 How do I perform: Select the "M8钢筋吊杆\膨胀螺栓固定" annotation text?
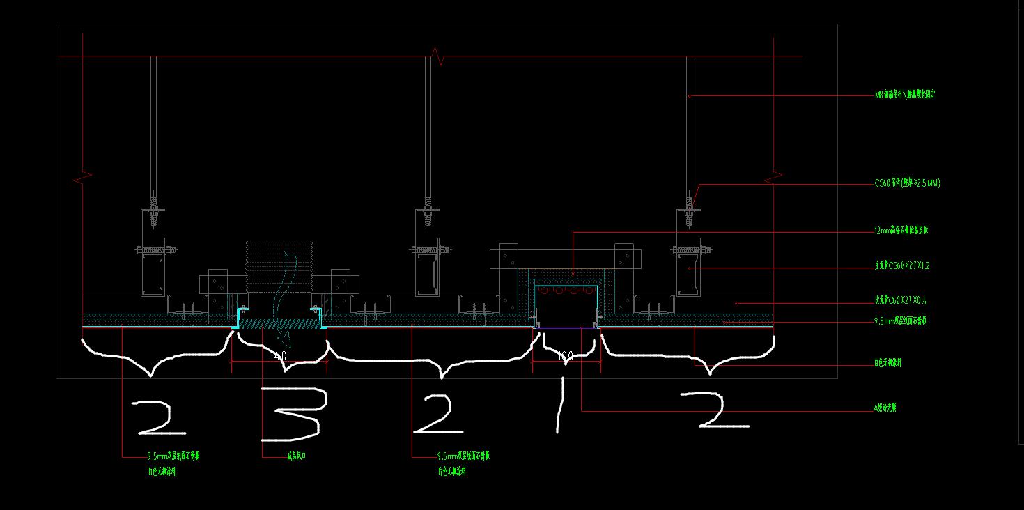[x=904, y=95]
